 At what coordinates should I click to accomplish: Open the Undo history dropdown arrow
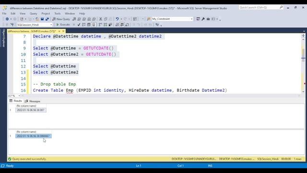(x=121, y=19)
